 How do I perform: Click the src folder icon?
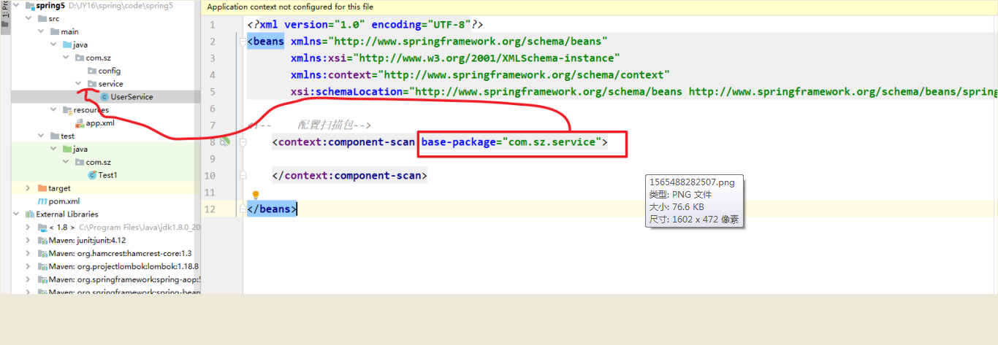[x=42, y=19]
